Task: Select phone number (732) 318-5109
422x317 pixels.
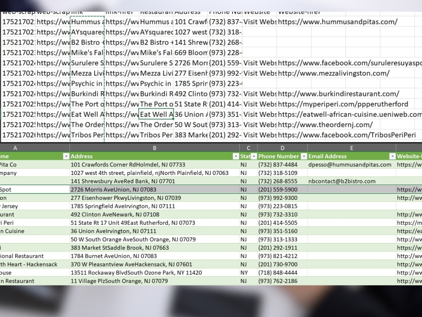Action: point(282,173)
